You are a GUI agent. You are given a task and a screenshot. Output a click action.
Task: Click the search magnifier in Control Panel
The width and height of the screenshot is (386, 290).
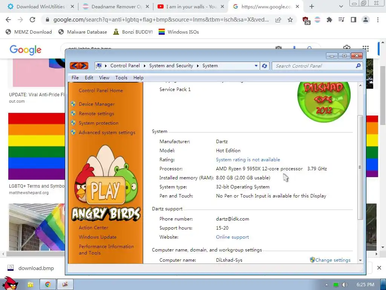(x=358, y=66)
